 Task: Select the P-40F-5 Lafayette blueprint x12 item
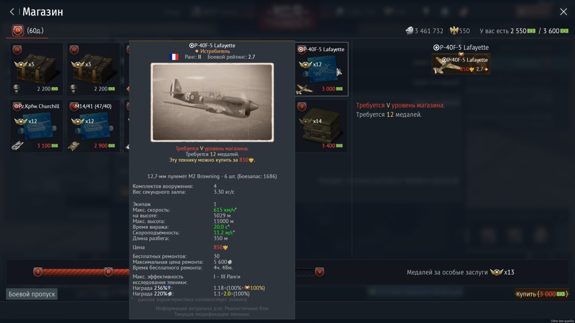(x=321, y=69)
